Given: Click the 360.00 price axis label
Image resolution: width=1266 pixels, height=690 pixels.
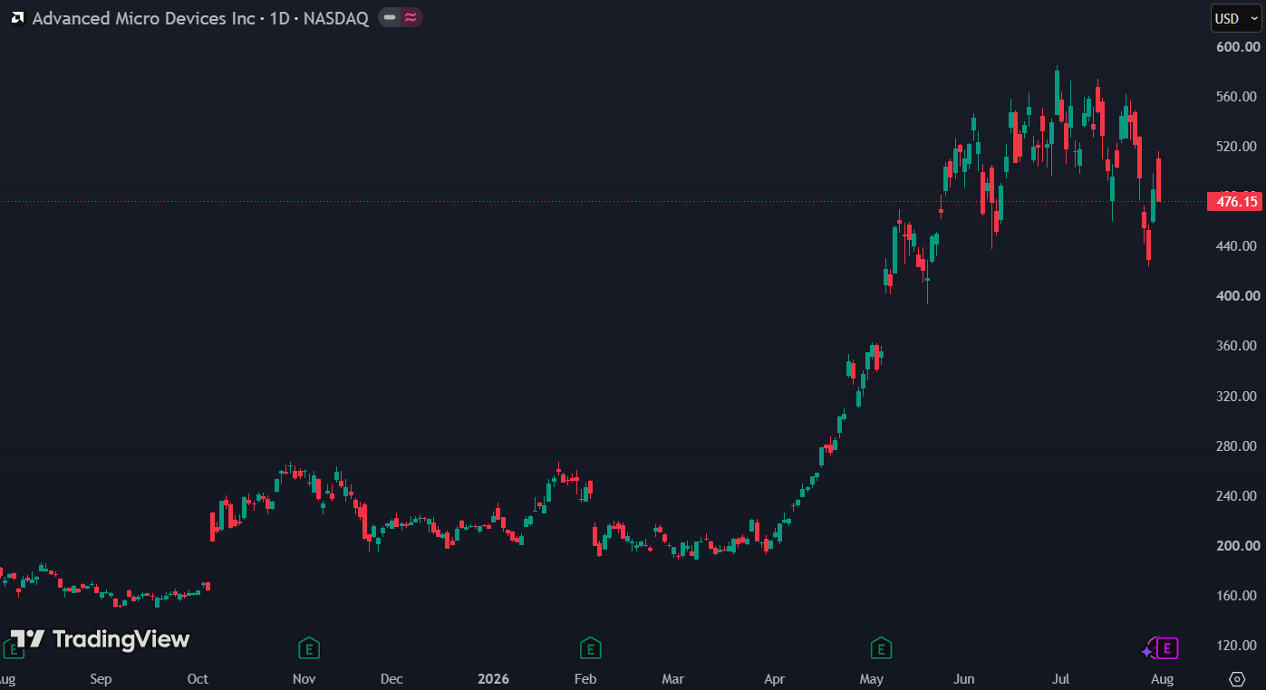Looking at the screenshot, I should coord(1238,345).
